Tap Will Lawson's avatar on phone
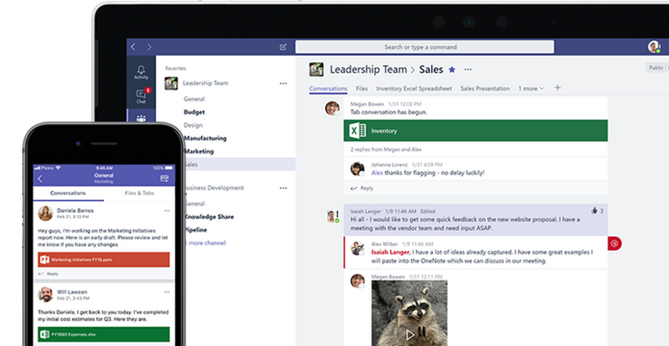Screen dimensions: 669x346 (45, 294)
